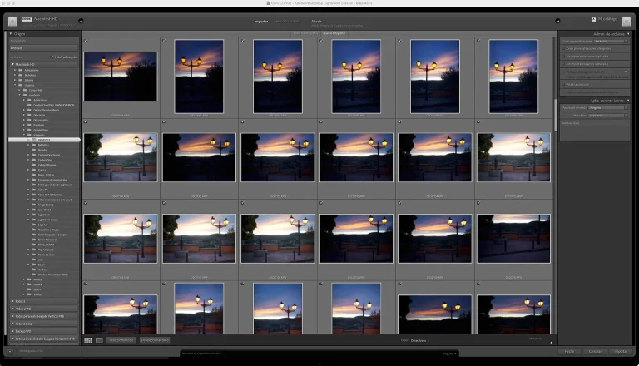
Task: Click the Sistema folder icon in source tree
Action: [x=20, y=80]
